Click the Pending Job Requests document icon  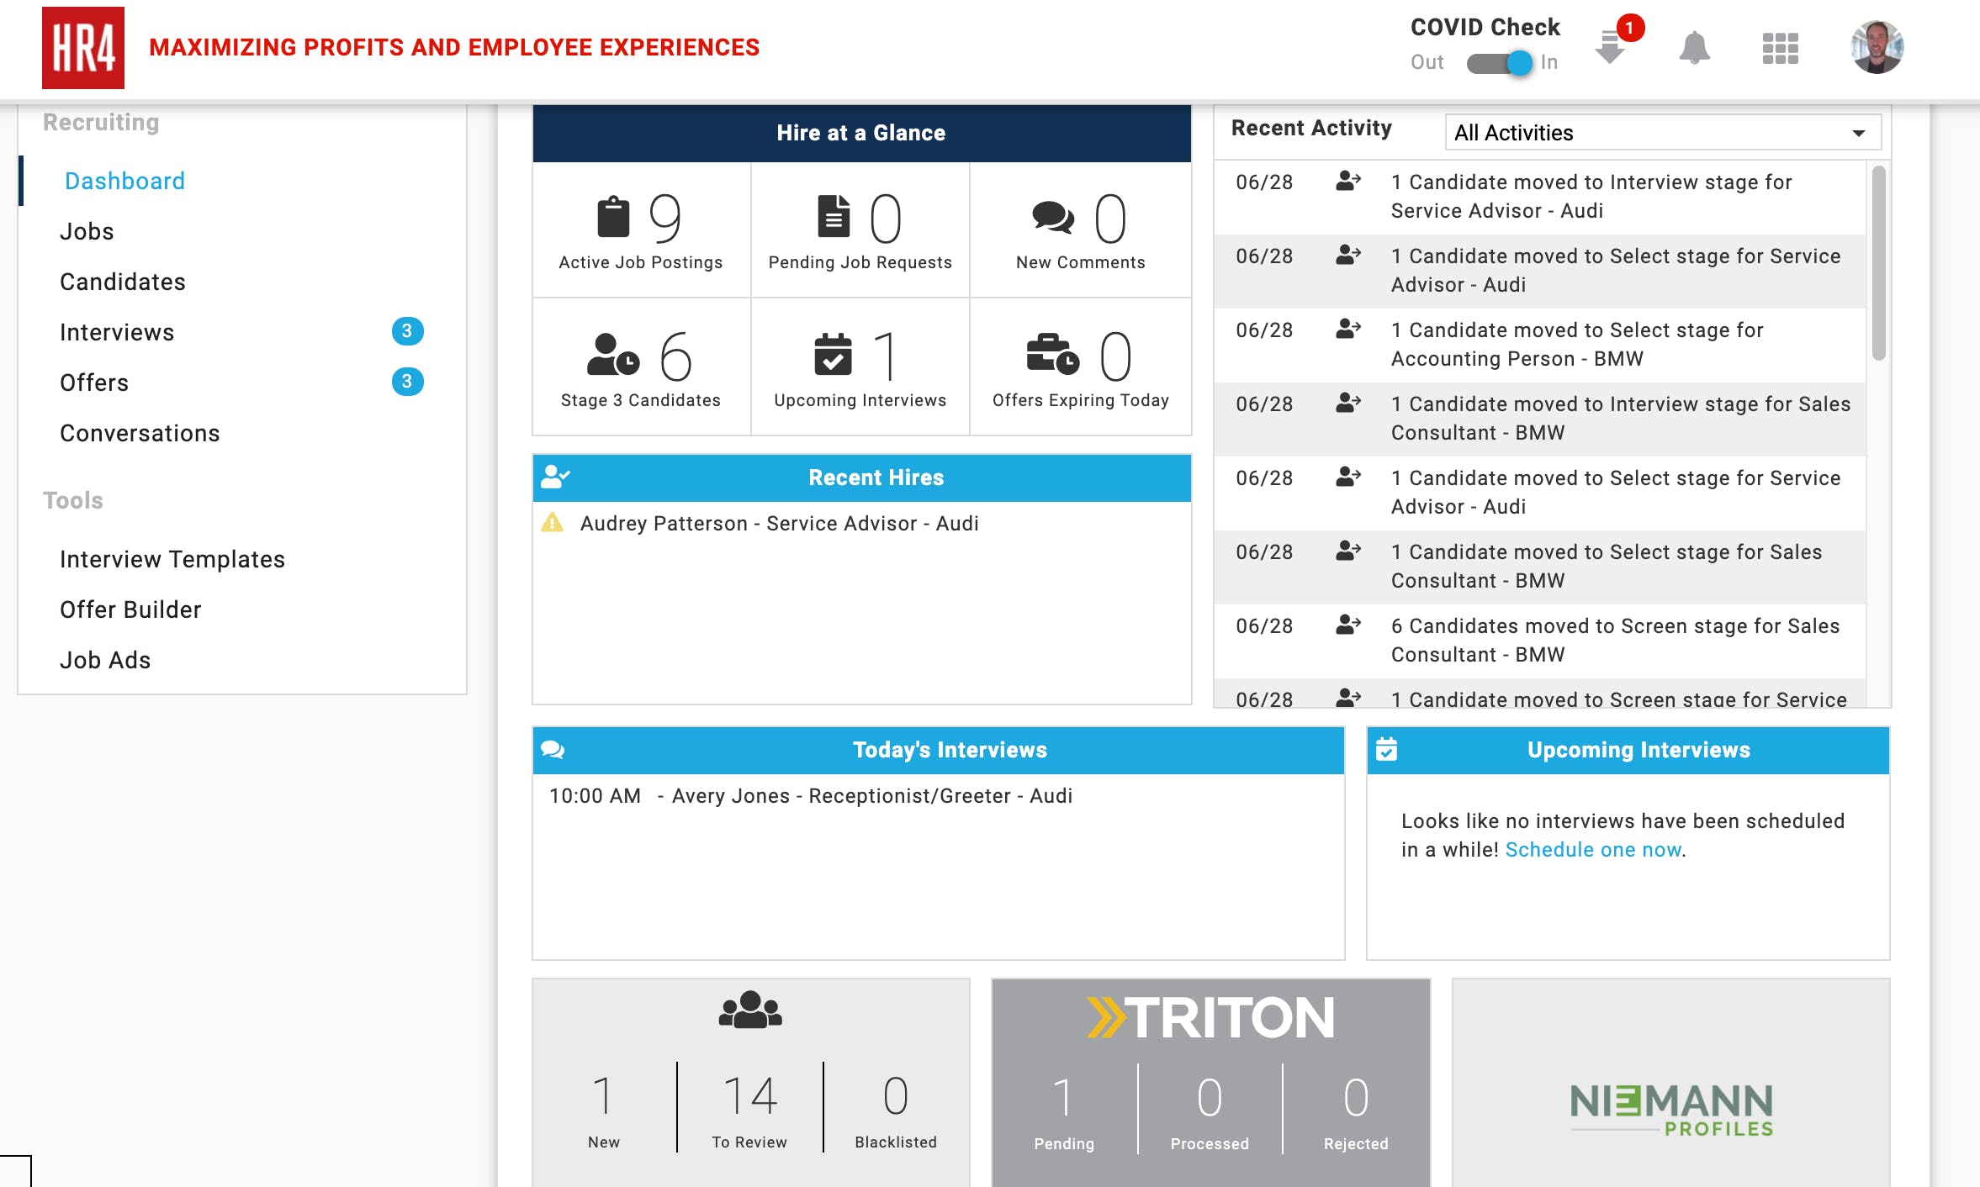[x=833, y=217]
